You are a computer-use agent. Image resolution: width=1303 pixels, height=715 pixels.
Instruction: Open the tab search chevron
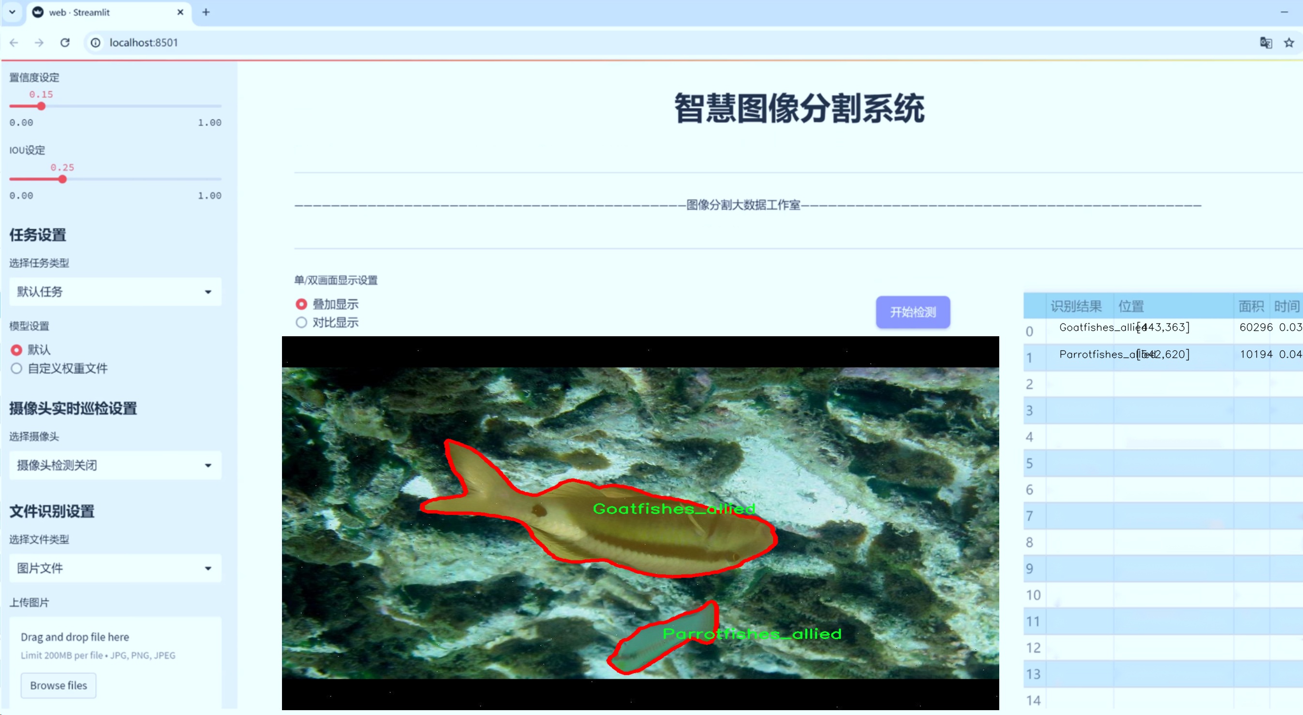tap(12, 12)
